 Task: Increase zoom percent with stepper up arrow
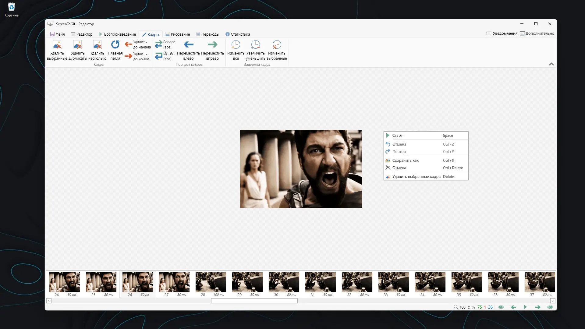click(x=469, y=306)
